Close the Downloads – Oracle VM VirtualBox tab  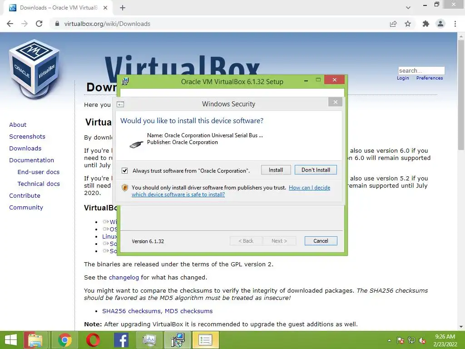[105, 8]
